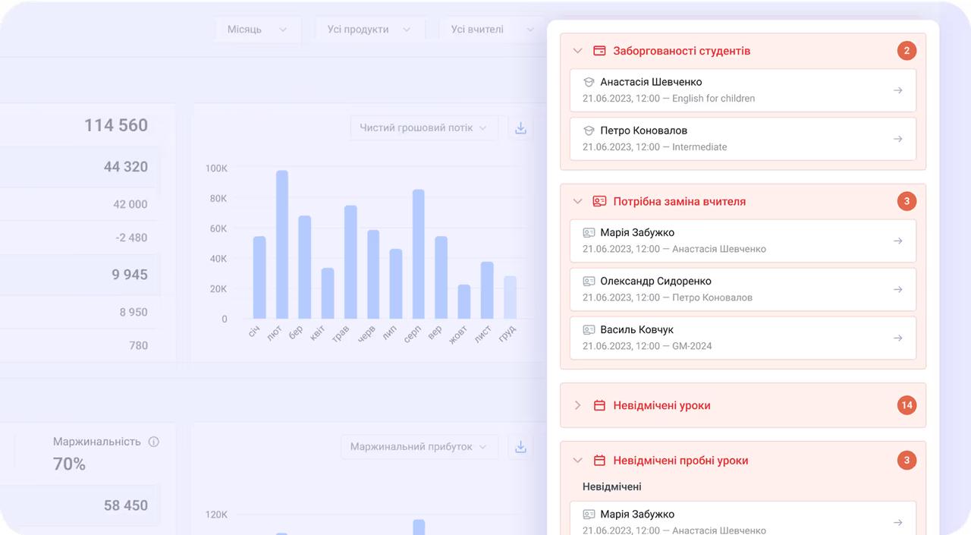
Task: Click the Потрібна заміна вчителя heading
Action: point(680,201)
